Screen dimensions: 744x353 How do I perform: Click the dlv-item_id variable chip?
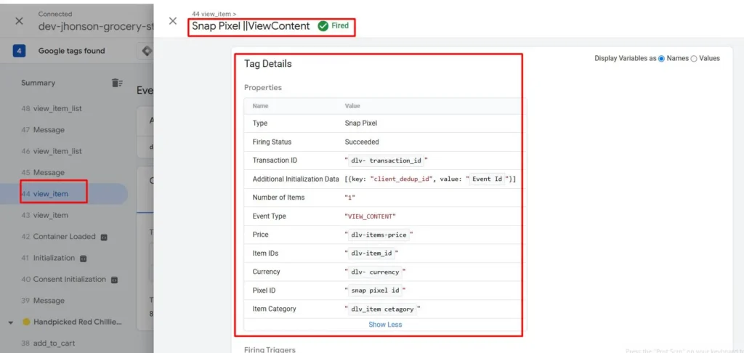coord(371,253)
